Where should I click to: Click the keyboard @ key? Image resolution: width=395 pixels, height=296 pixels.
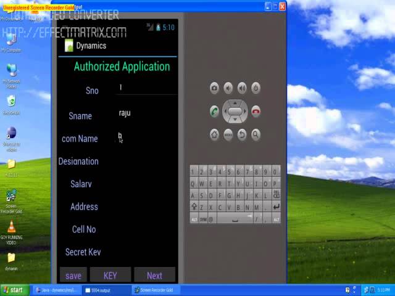[x=211, y=219]
